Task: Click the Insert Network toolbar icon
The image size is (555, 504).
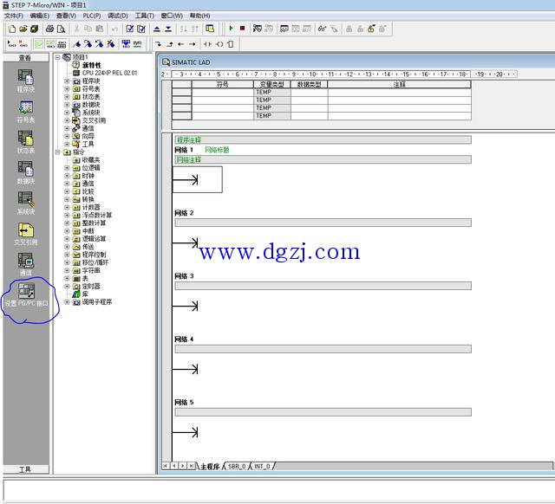Action: pyautogui.click(x=12, y=44)
